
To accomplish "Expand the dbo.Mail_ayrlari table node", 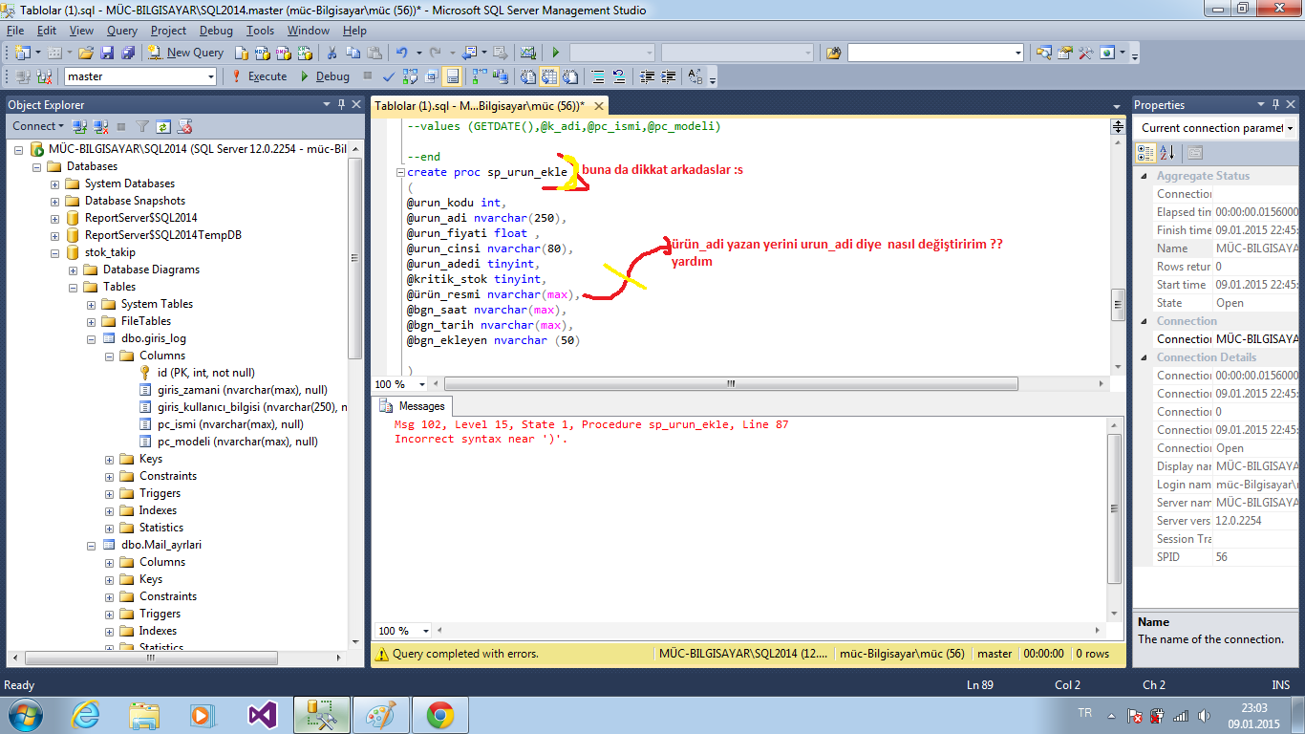I will pyautogui.click(x=92, y=545).
